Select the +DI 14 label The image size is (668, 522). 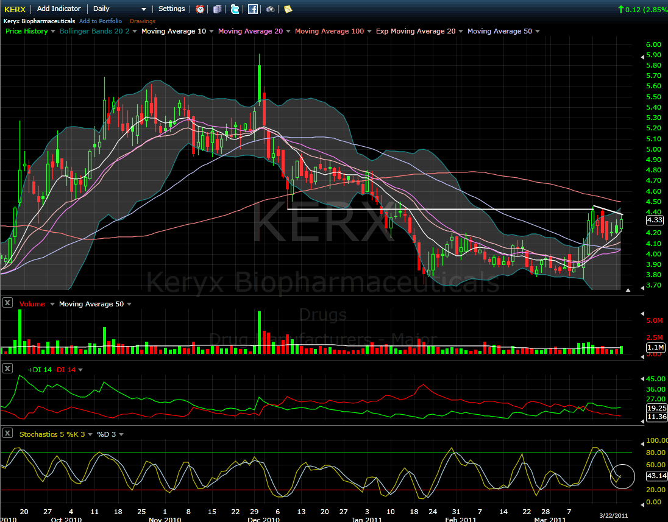[x=40, y=370]
